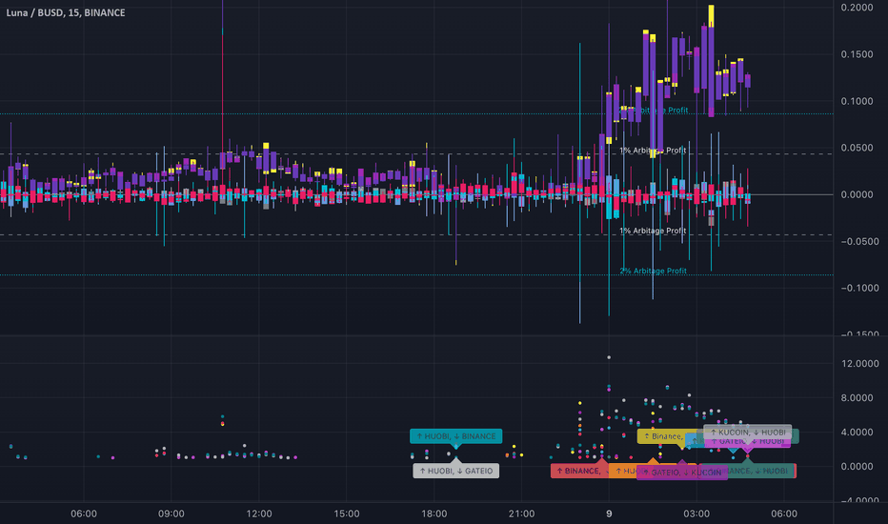Click the 0.2000 price axis value

[x=857, y=8]
